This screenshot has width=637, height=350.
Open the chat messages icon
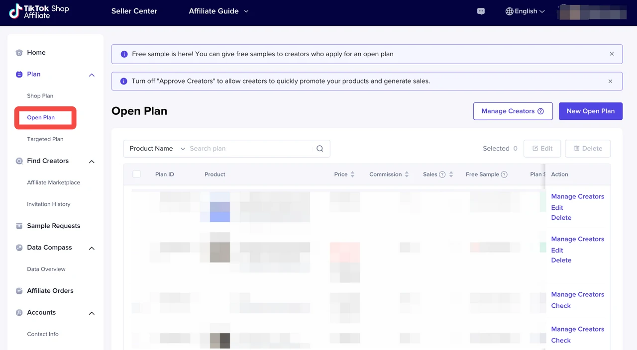tap(481, 11)
